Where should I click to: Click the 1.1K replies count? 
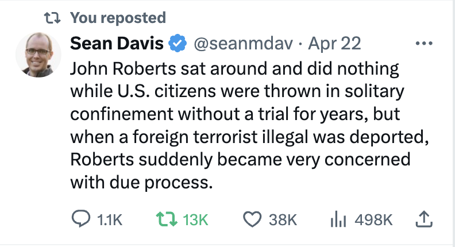(110, 220)
